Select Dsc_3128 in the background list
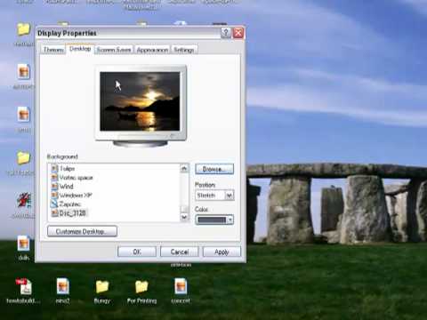This screenshot has width=427, height=320. click(73, 213)
